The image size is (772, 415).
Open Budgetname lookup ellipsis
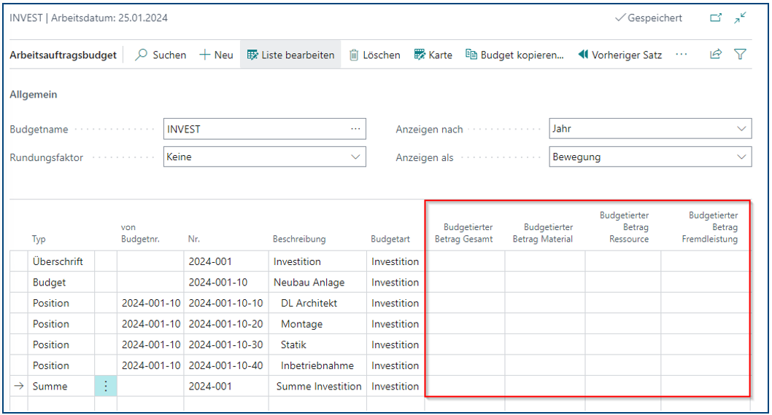click(355, 129)
